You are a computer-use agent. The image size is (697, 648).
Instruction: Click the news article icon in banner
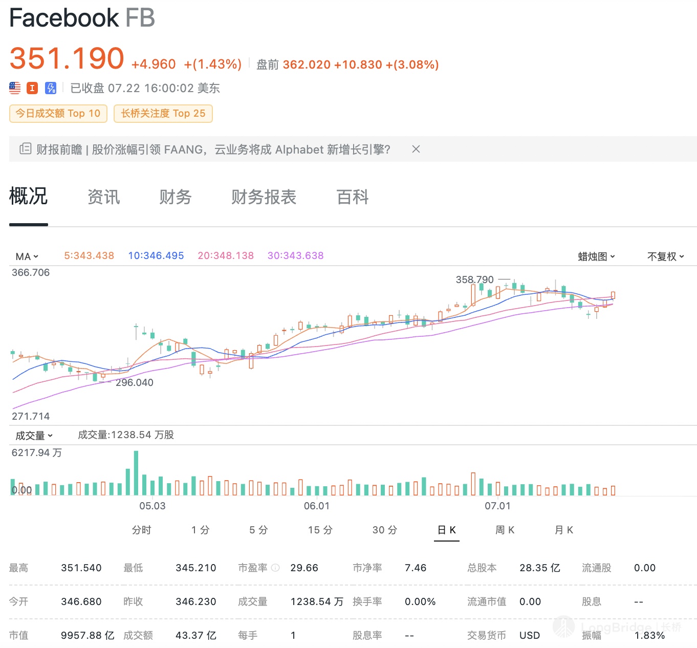[25, 149]
